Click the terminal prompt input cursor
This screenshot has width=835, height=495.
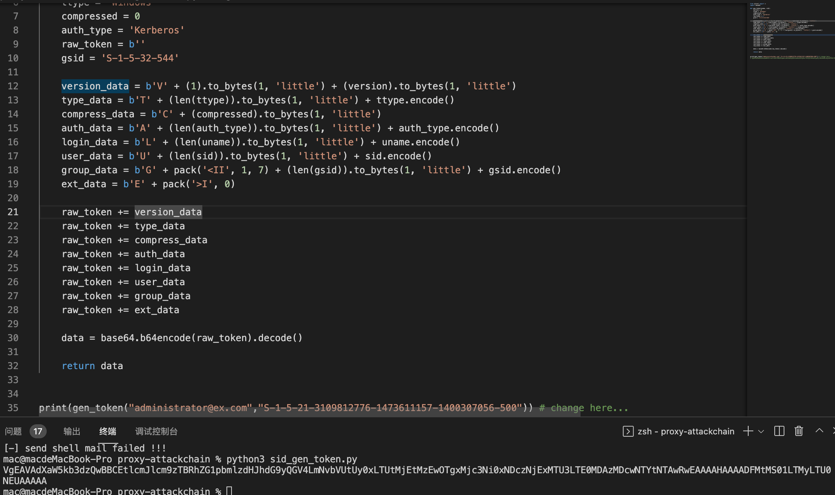click(x=229, y=491)
